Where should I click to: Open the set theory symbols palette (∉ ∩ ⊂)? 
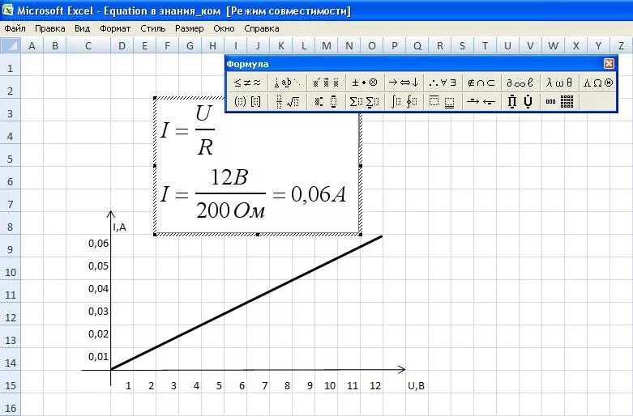tap(481, 83)
